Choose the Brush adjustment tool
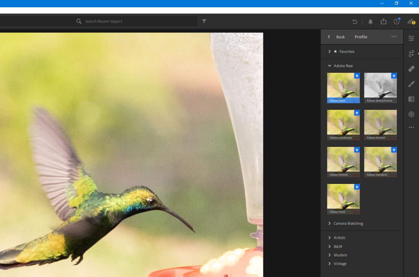Viewport: 419px width, 277px height. pos(411,84)
